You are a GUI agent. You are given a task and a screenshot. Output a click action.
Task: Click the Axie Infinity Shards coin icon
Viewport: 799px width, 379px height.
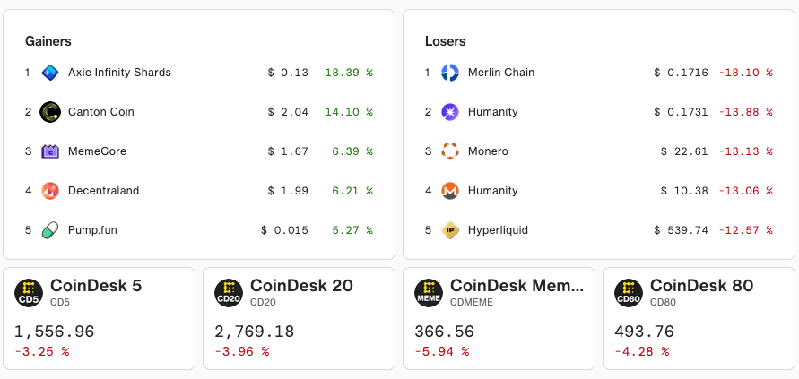click(x=50, y=73)
